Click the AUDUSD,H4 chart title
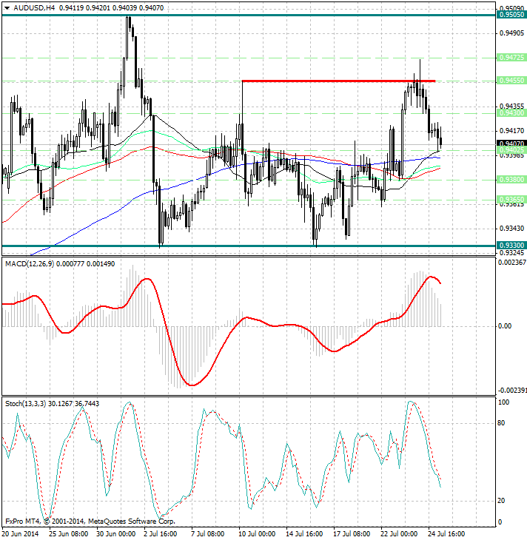Screen dimensions: 527x540 click(34, 7)
